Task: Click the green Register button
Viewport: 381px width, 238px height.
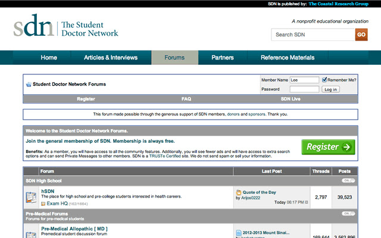Action: 328,147
